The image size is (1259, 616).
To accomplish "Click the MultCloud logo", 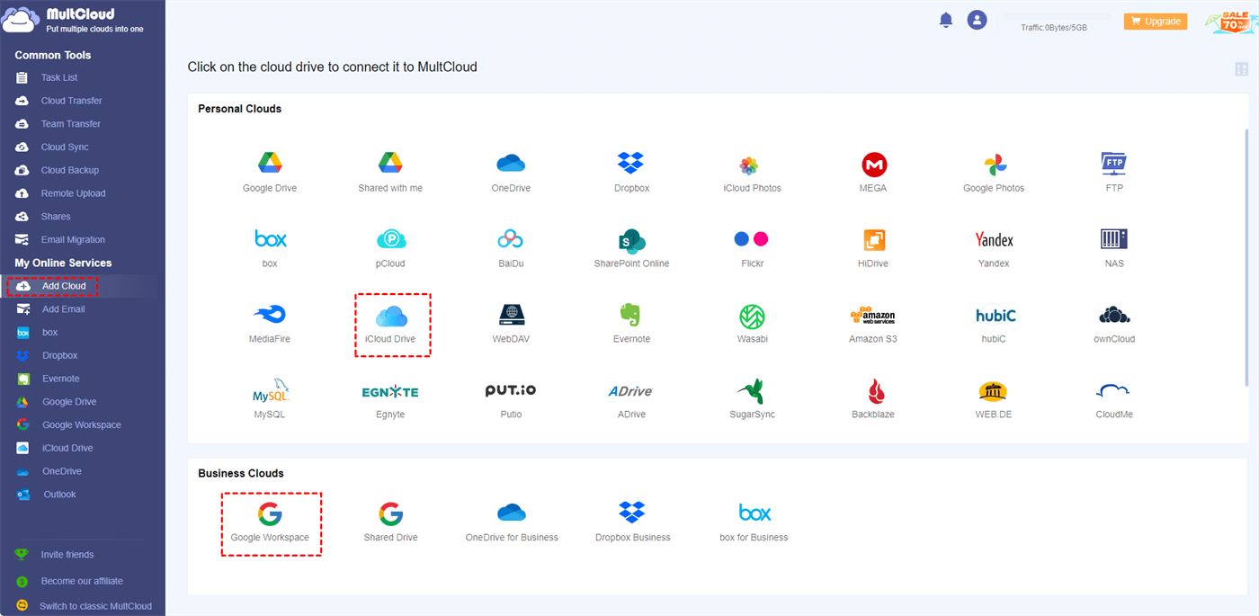I will pos(74,20).
